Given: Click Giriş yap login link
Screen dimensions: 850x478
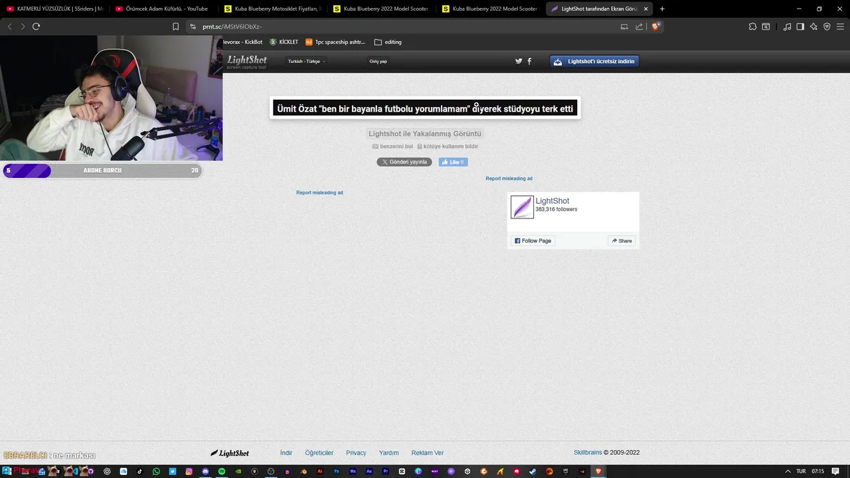Looking at the screenshot, I should [378, 61].
